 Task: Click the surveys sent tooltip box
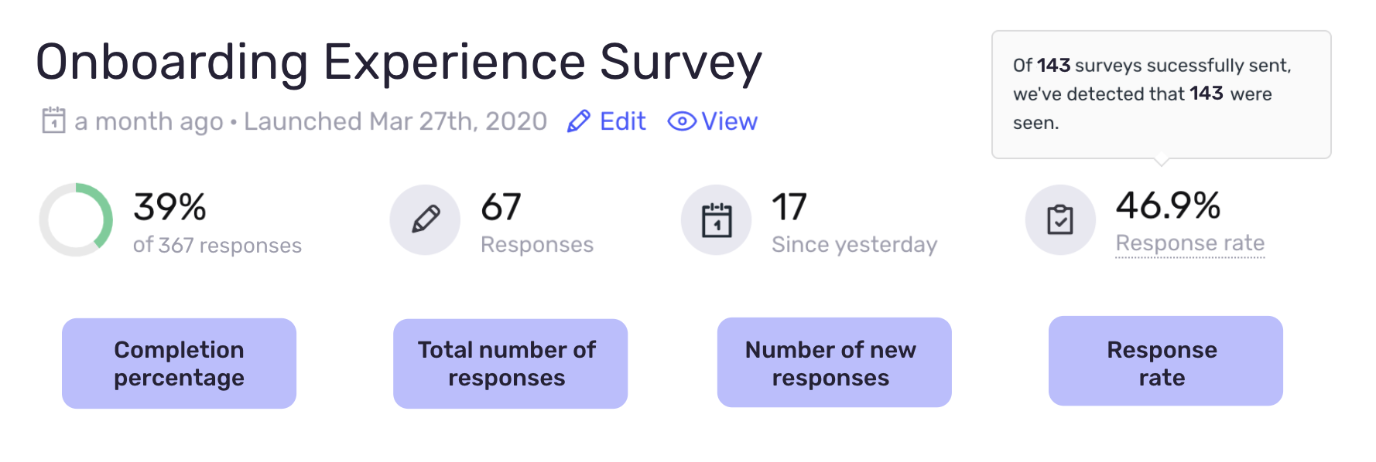click(x=1161, y=95)
